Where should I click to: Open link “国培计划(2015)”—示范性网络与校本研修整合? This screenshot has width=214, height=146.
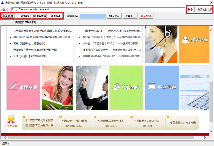tap(112, 31)
